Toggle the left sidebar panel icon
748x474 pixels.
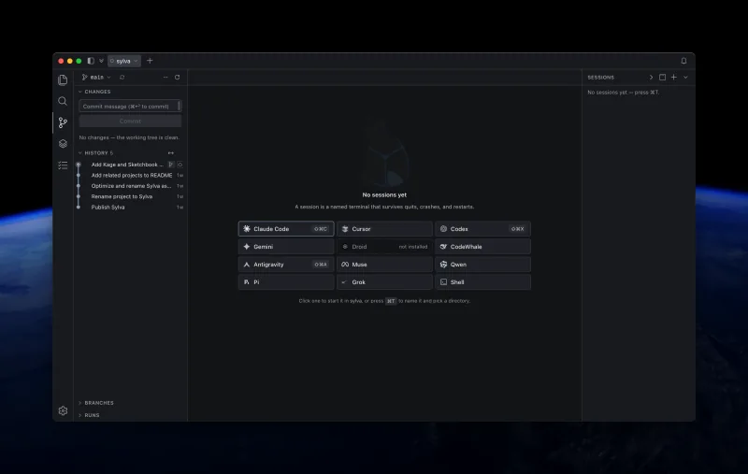[91, 61]
